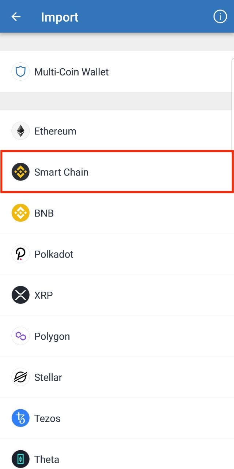Select the Polygon text label
Image resolution: width=234 pixels, height=469 pixels.
(52, 336)
